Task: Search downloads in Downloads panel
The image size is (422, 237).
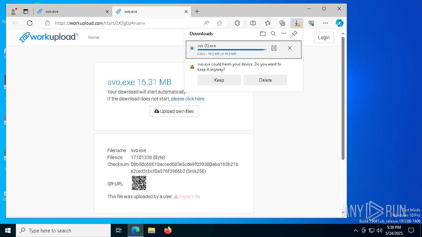Action: [x=273, y=34]
